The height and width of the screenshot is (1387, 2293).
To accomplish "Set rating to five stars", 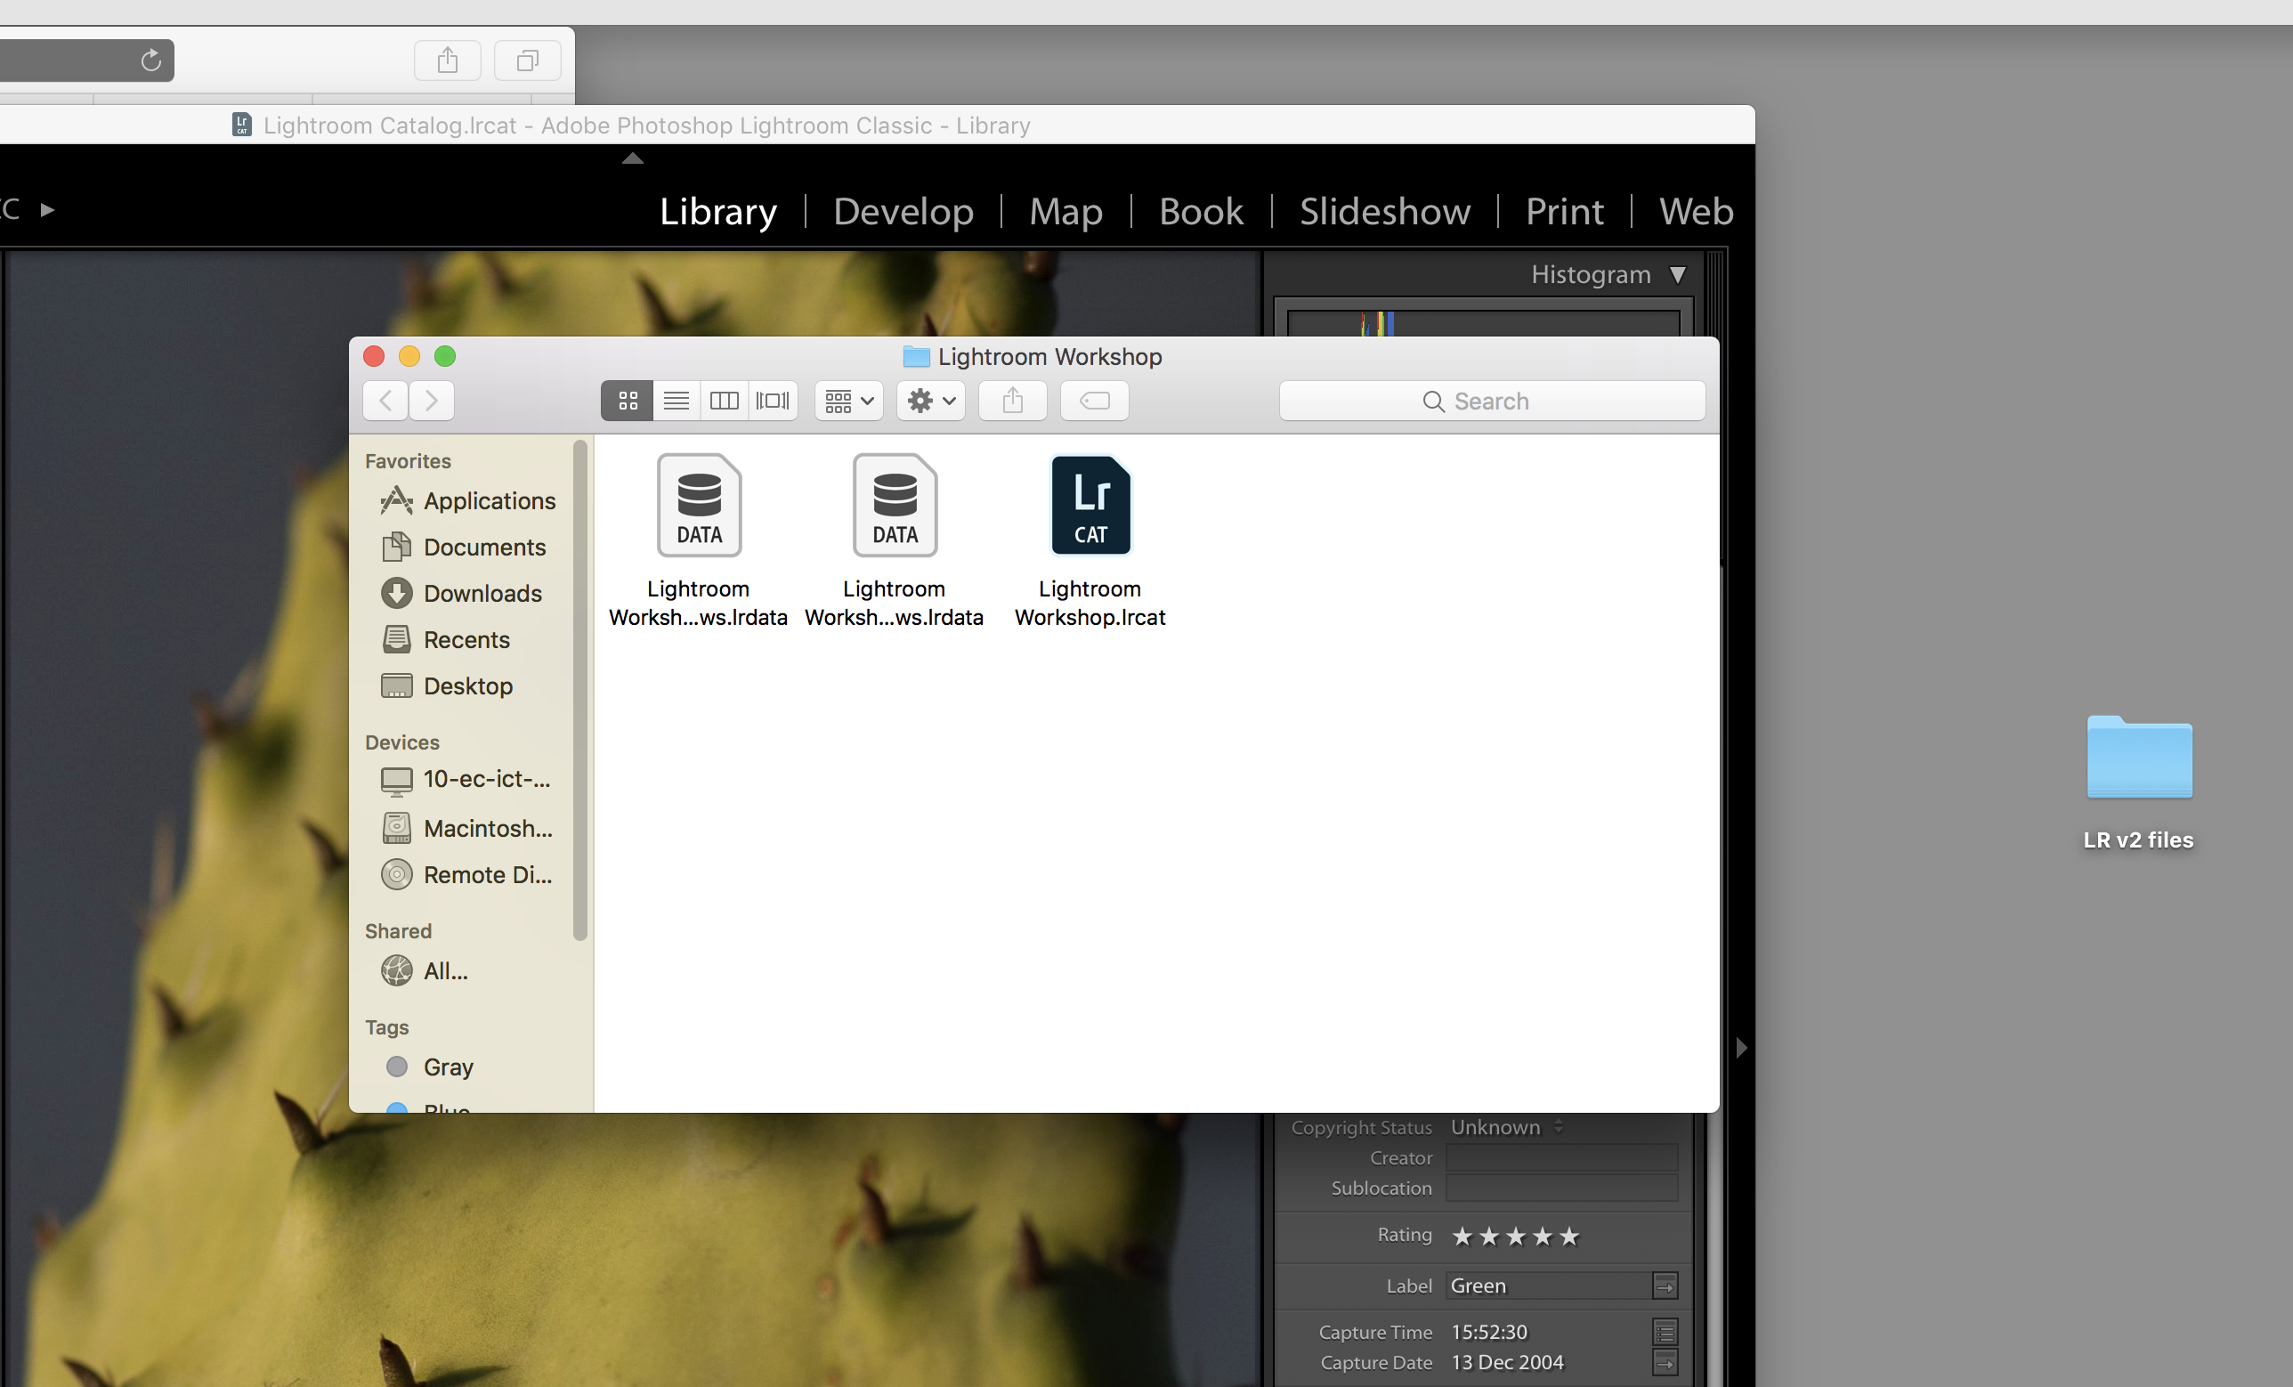I will 1569,1237.
